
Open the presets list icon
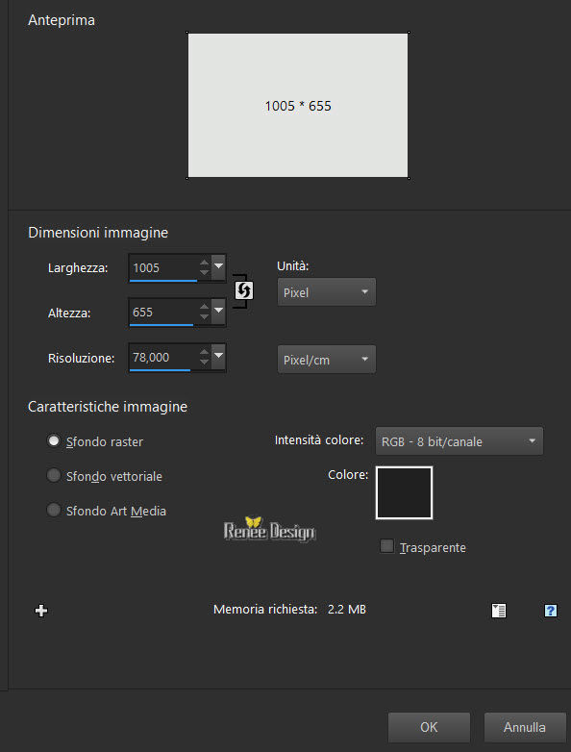tap(499, 611)
